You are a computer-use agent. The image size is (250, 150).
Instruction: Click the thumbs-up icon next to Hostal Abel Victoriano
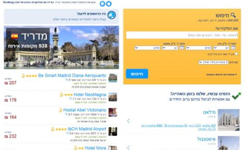(x=60, y=110)
